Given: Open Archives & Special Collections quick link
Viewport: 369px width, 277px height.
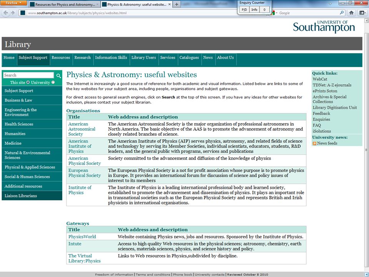Looking at the screenshot, I should (329, 99).
